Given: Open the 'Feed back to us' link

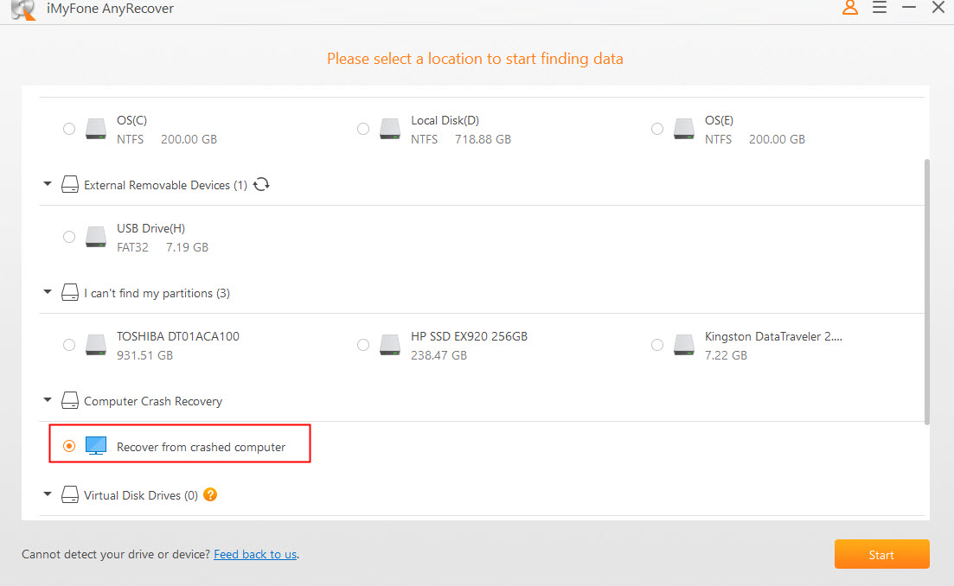Looking at the screenshot, I should tap(255, 554).
